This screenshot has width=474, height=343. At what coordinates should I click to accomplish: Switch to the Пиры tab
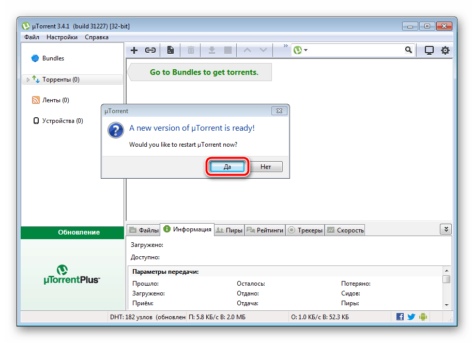[230, 230]
